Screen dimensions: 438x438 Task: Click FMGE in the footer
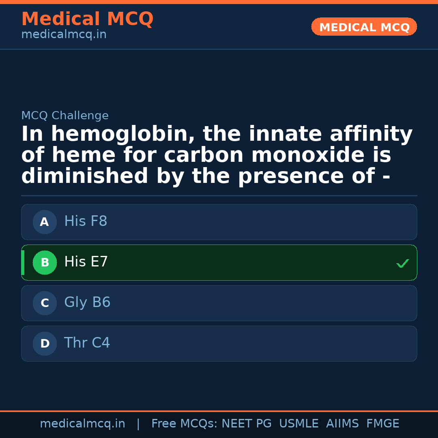[x=382, y=424]
